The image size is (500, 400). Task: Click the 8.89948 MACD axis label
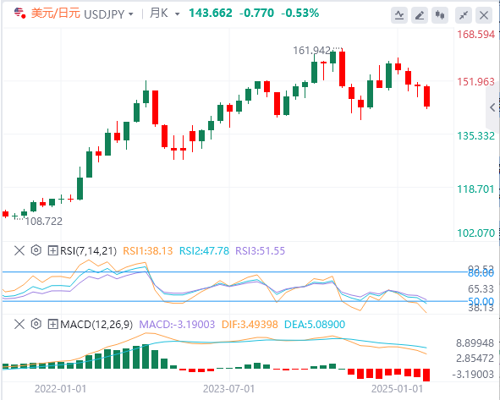[475, 343]
